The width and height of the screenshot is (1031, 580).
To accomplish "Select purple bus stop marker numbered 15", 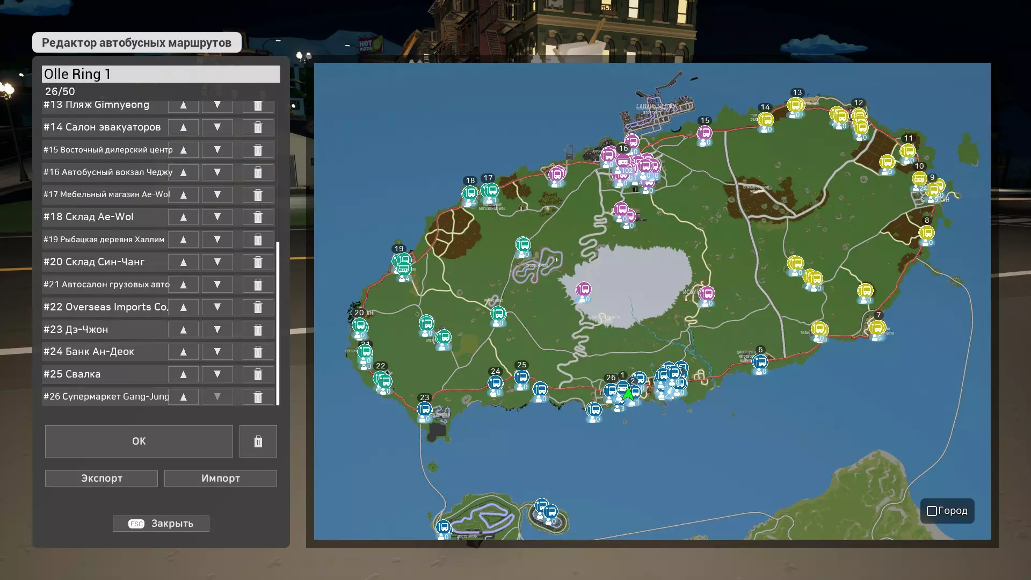I will pos(704,132).
